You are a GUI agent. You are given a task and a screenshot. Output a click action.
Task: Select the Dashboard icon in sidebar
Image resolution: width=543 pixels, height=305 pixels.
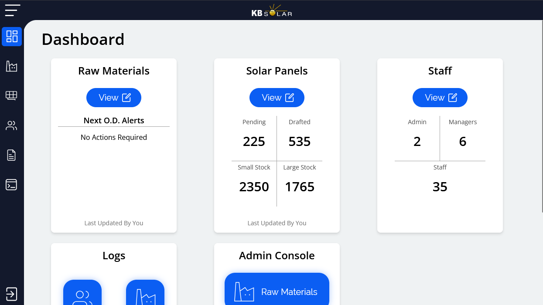[x=12, y=37]
